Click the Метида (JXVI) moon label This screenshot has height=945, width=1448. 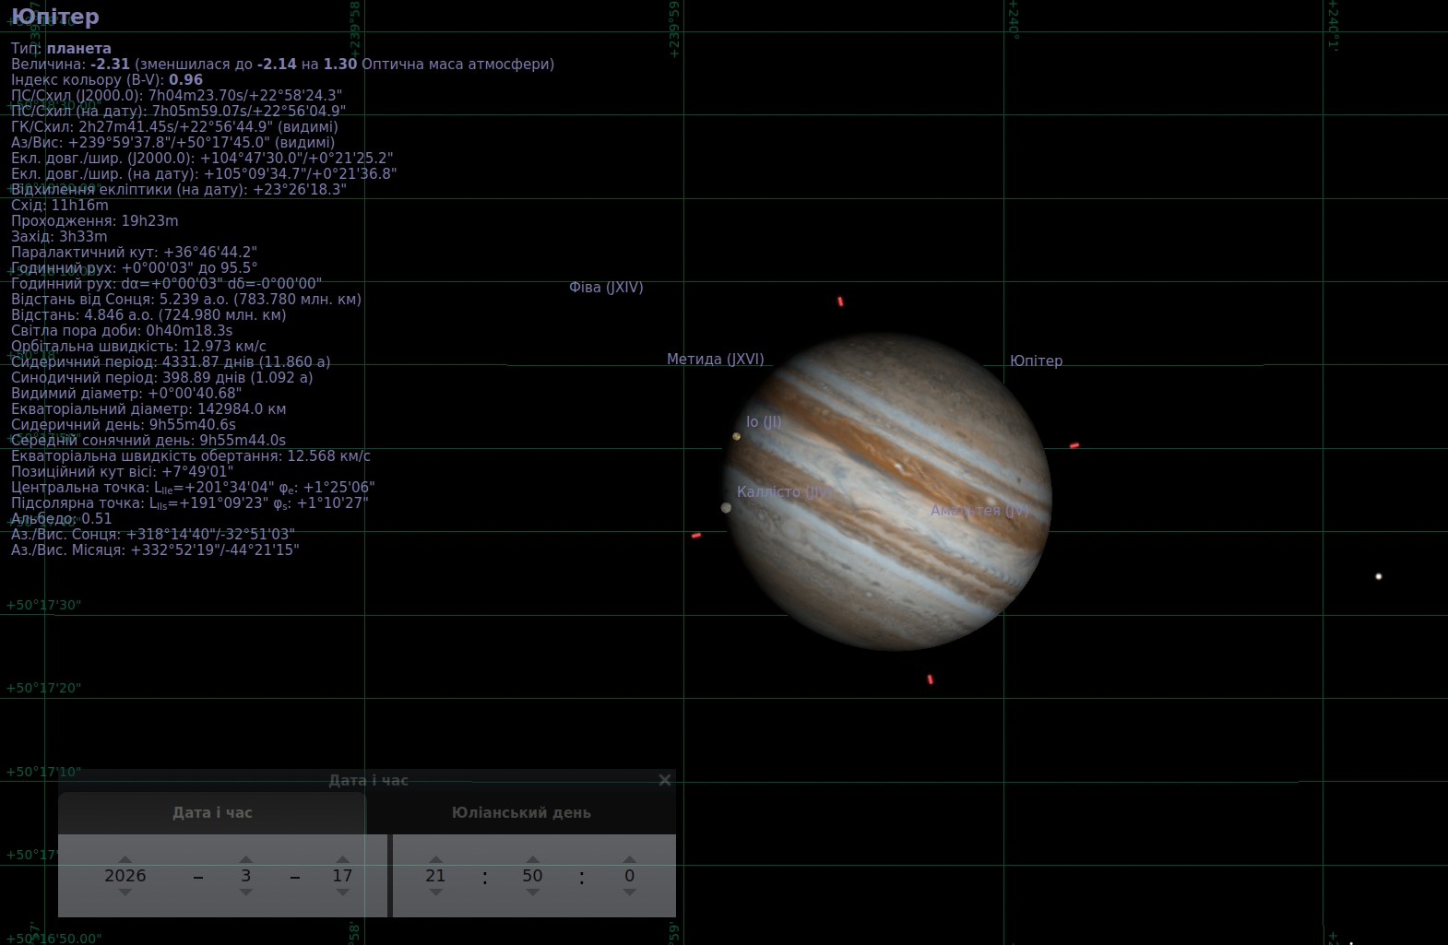coord(716,360)
